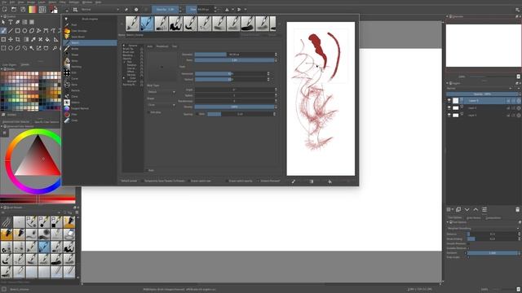This screenshot has width=522, height=293.
Task: Select the Fill bucket tool
Action: pos(47,40)
